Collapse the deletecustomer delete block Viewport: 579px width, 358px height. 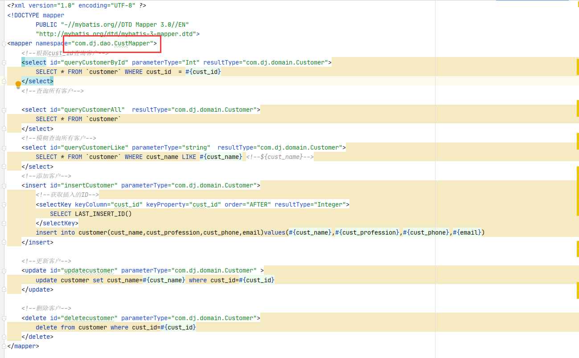coord(4,318)
